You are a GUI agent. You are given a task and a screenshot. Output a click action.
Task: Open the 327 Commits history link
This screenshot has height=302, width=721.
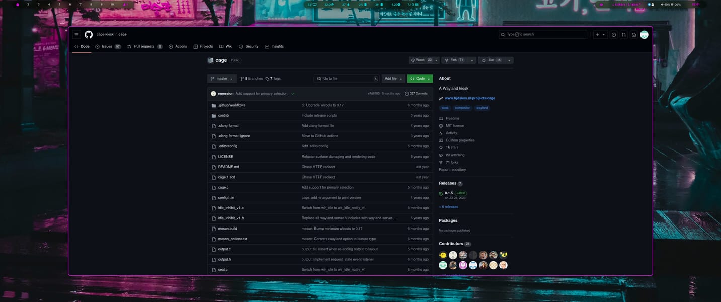pyautogui.click(x=416, y=94)
